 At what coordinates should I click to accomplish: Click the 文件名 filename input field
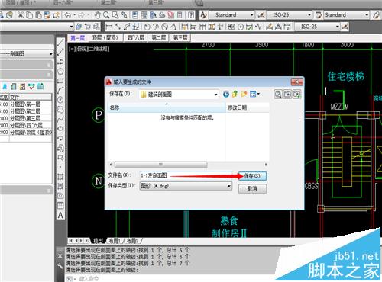pyautogui.click(x=186, y=175)
